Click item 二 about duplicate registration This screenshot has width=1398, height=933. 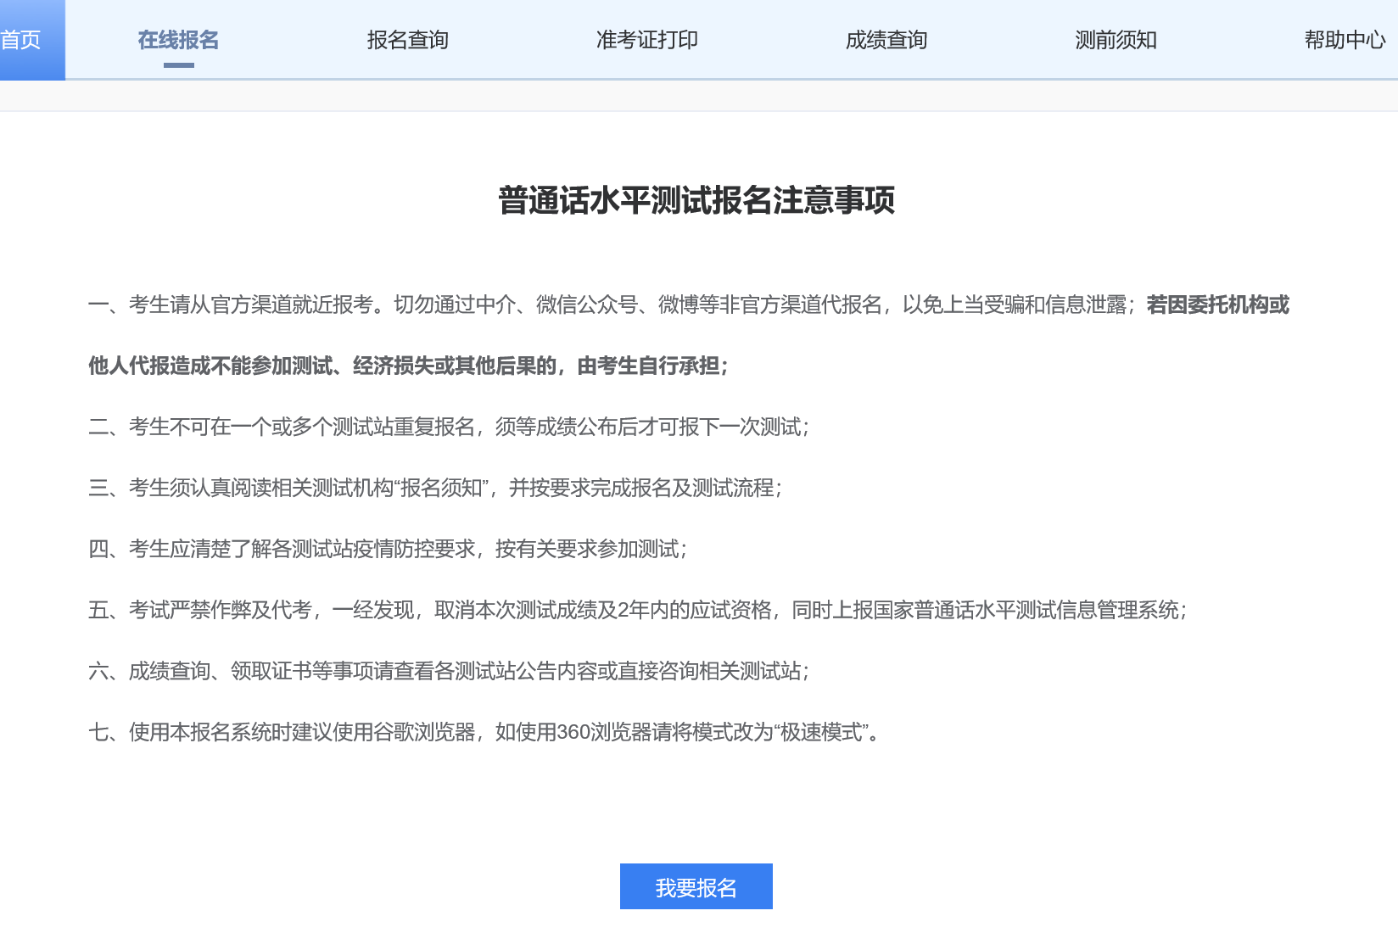449,427
